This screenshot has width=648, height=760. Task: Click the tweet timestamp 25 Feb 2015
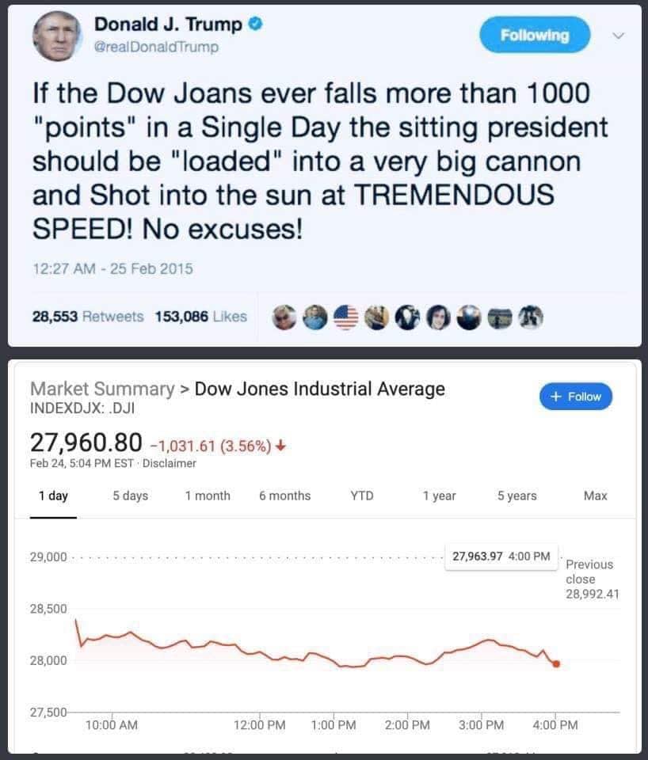tap(112, 268)
